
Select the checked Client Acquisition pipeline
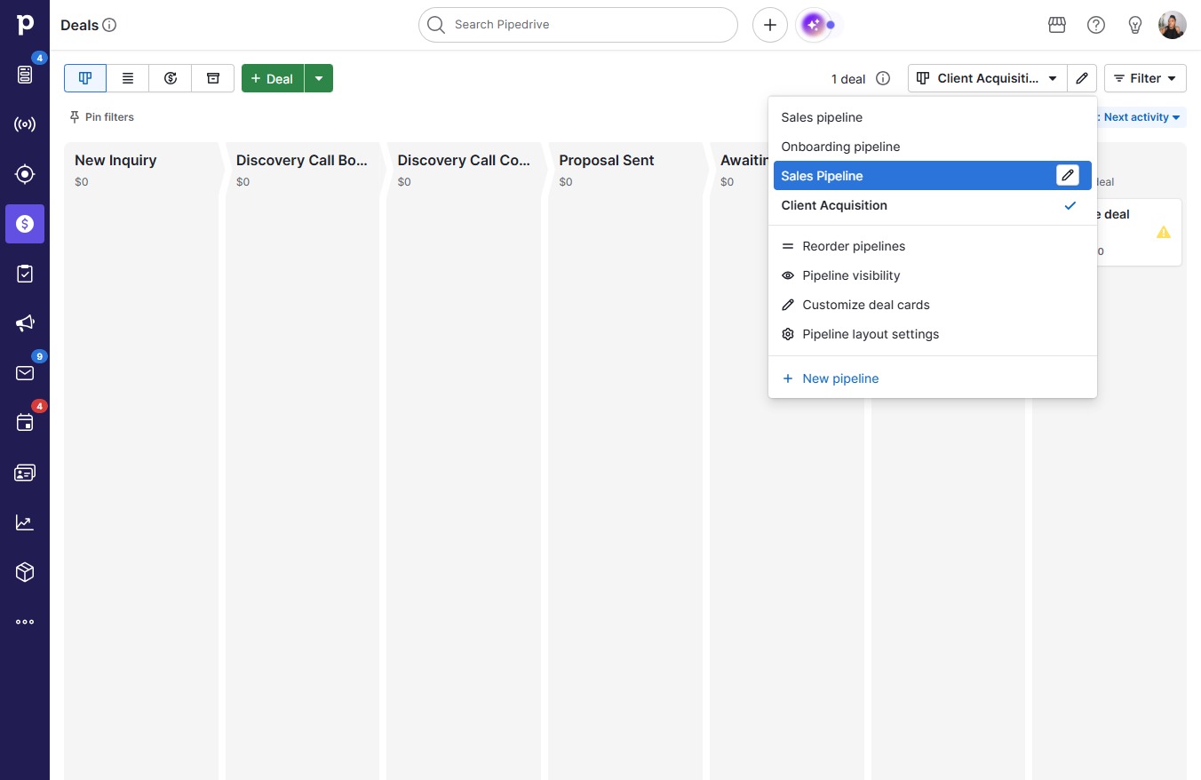coord(933,205)
